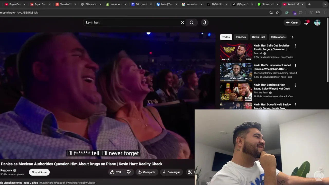
Task: Open YouTube notifications bell
Action: (x=306, y=23)
